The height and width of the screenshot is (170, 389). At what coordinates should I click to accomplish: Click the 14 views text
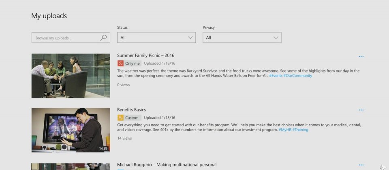pos(124,138)
